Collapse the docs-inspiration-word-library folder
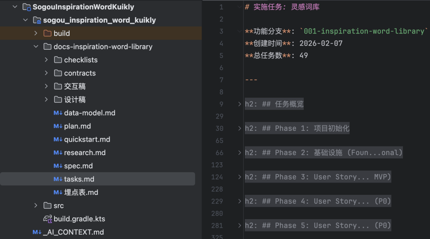 point(36,47)
